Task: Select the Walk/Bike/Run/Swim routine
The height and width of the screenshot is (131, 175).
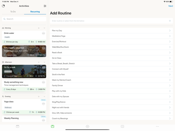Action: click(111, 47)
